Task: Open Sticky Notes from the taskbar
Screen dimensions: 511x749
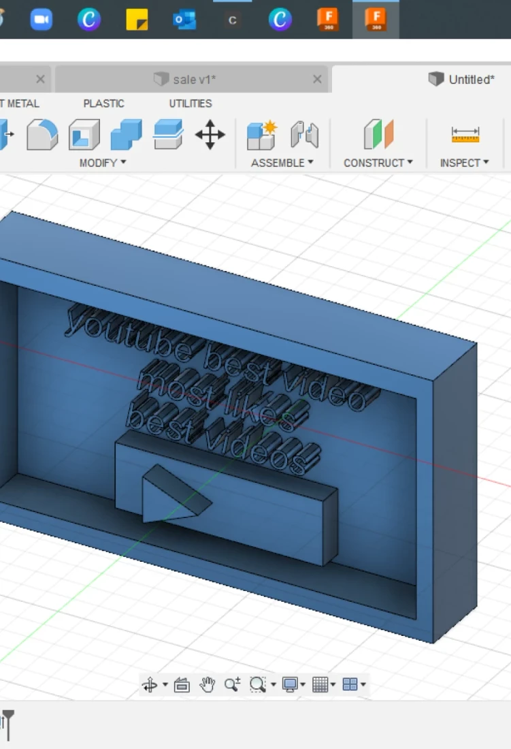Action: pyautogui.click(x=137, y=20)
